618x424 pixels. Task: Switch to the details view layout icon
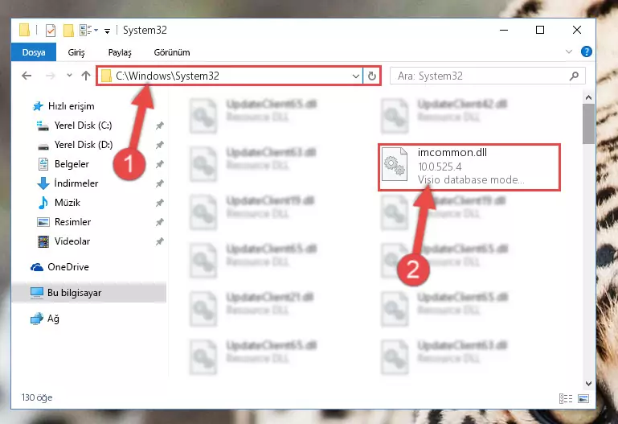pyautogui.click(x=566, y=398)
